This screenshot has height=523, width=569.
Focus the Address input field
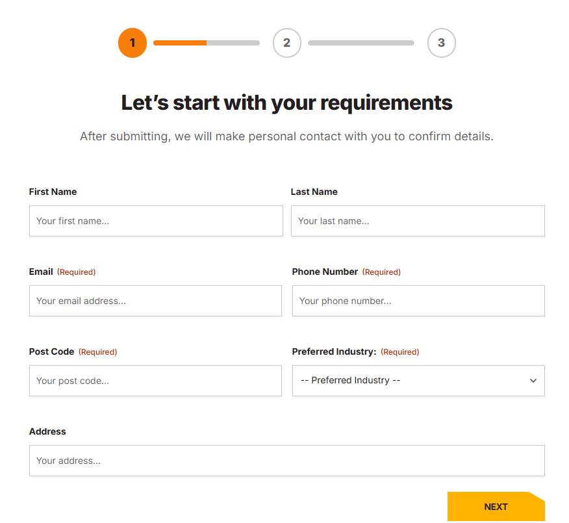tap(286, 461)
